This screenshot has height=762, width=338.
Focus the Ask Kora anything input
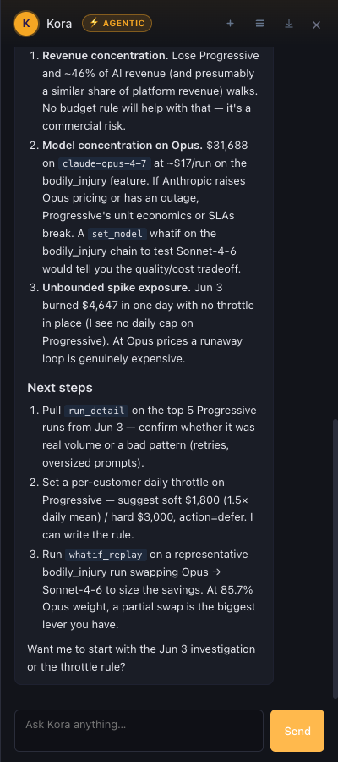(x=139, y=731)
